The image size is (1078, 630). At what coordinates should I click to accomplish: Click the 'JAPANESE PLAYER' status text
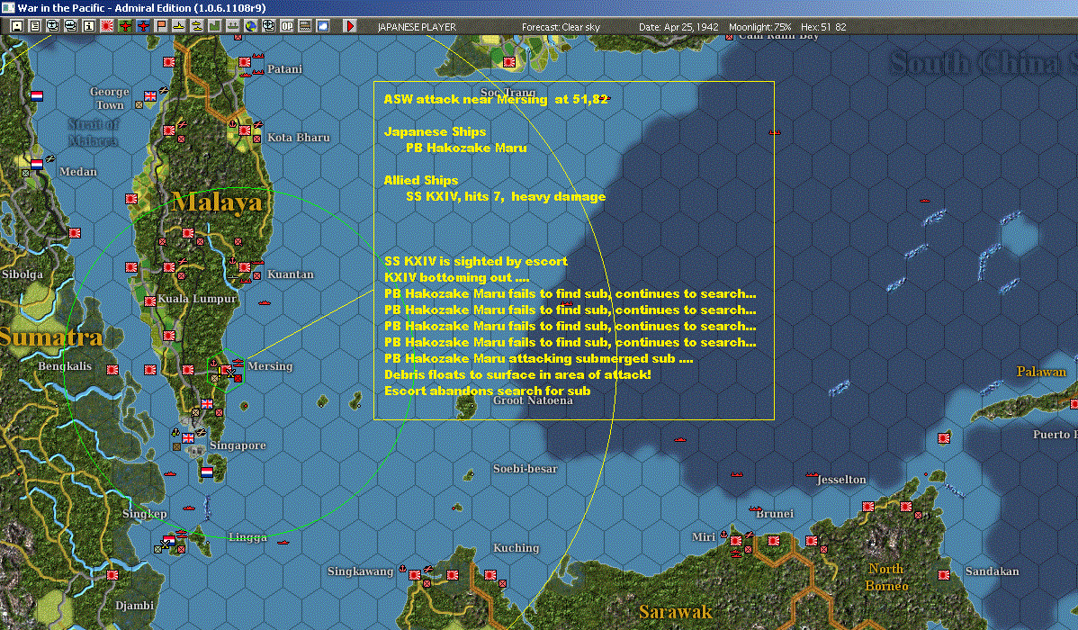[417, 27]
